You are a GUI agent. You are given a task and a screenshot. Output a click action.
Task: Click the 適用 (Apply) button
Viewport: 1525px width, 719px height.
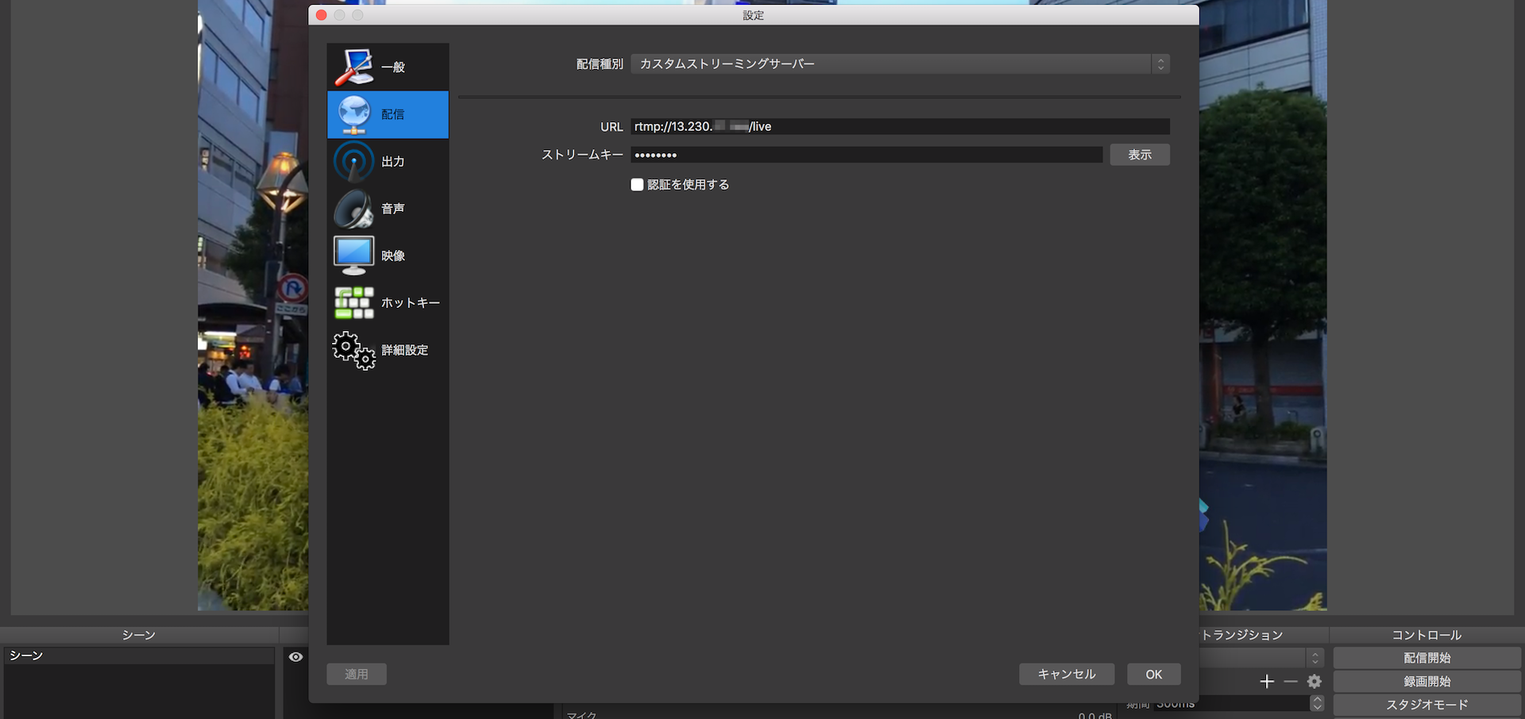coord(357,674)
